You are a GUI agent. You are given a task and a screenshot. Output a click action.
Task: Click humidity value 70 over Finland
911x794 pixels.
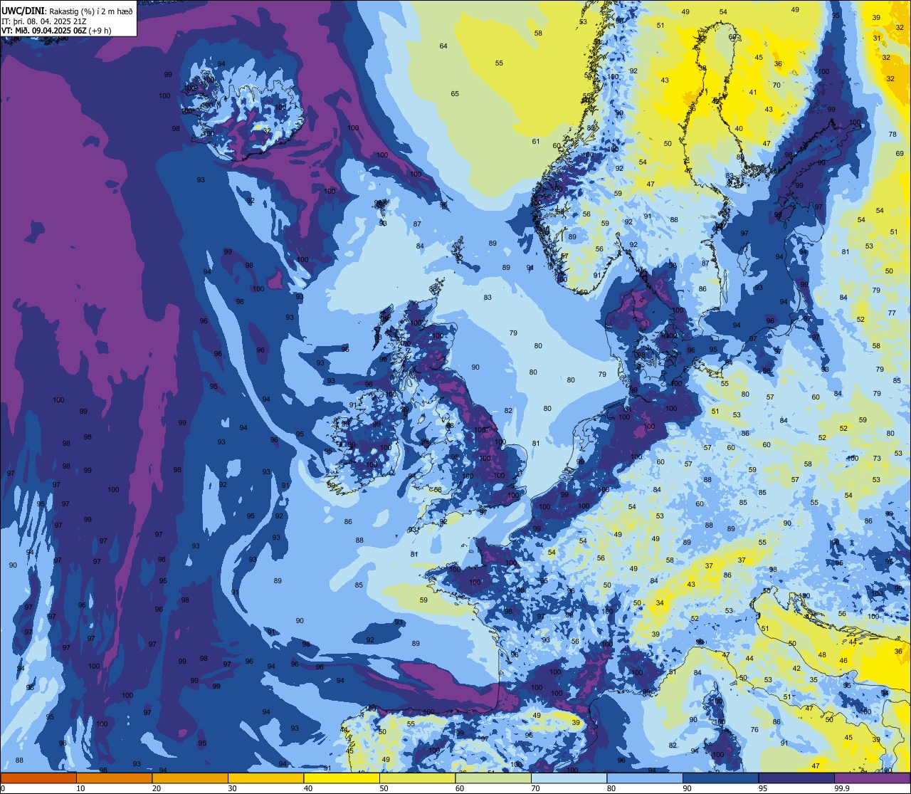(776, 85)
